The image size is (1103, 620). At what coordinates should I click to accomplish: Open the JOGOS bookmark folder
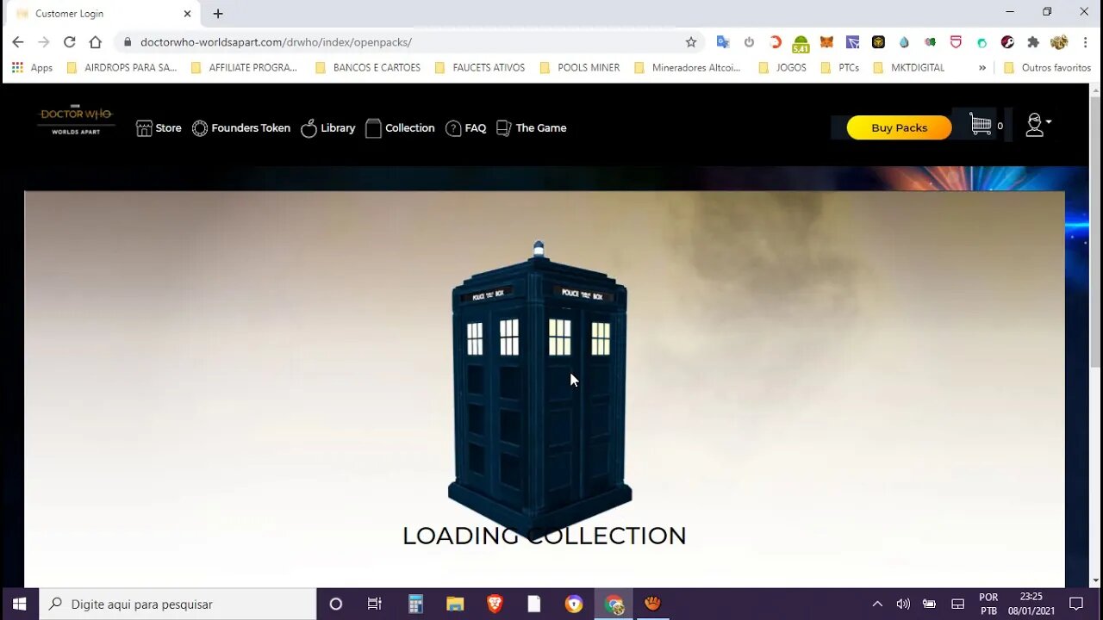click(x=782, y=67)
